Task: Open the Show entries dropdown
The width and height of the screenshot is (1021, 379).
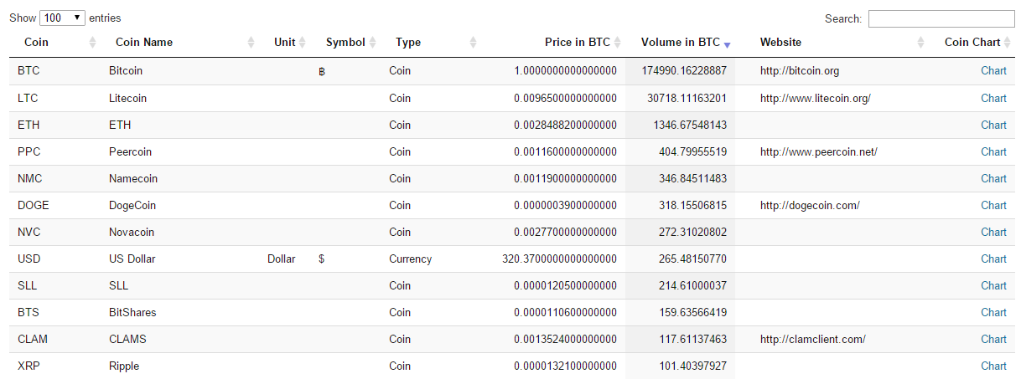Action: [x=62, y=18]
